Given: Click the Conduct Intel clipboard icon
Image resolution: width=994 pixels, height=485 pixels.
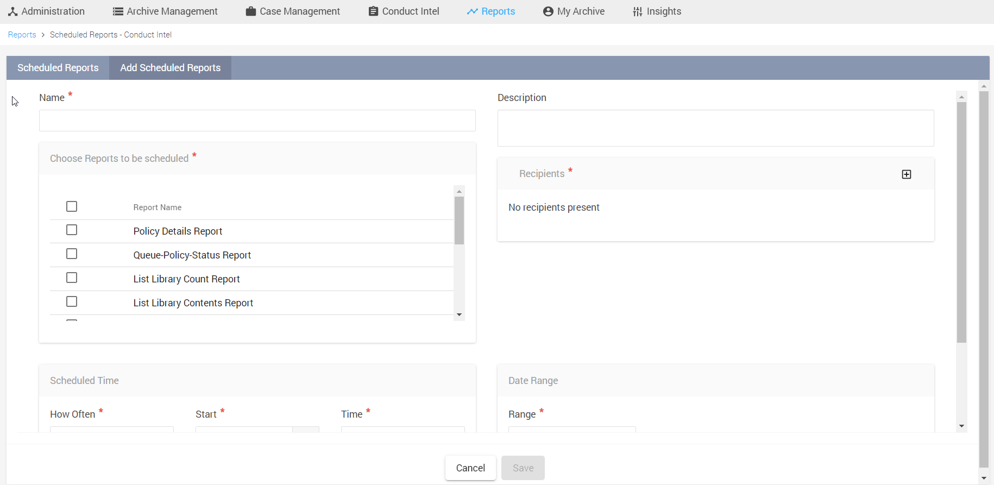Looking at the screenshot, I should coord(373,11).
